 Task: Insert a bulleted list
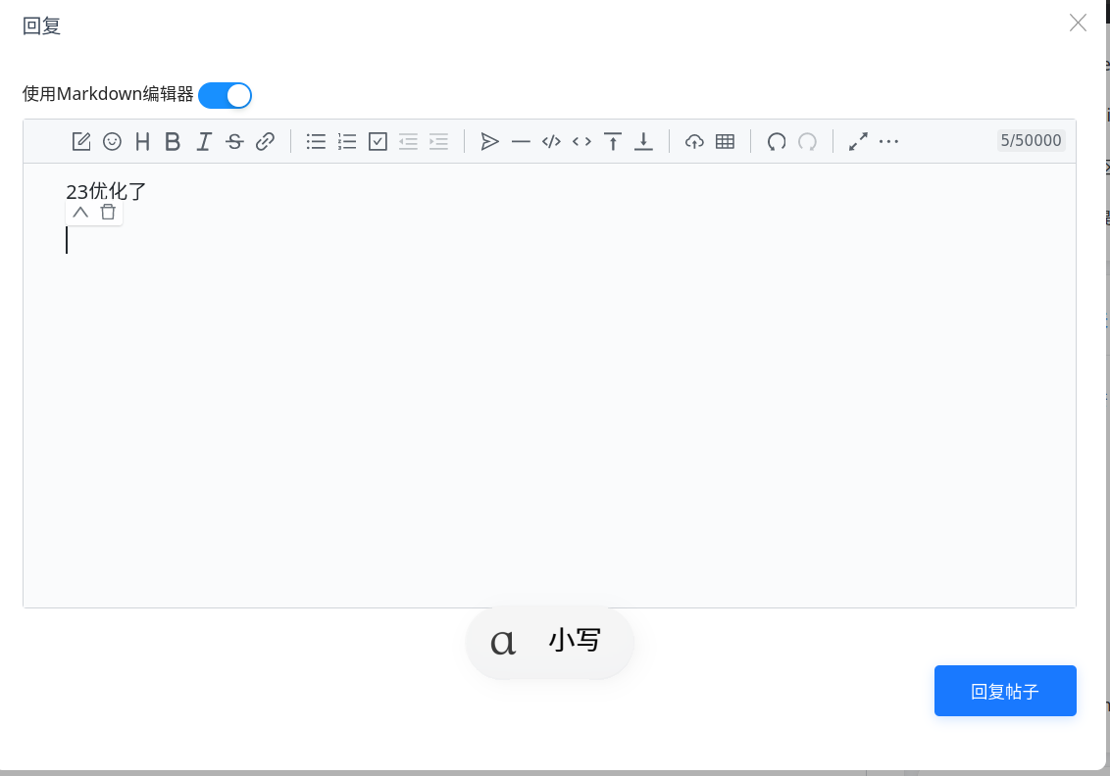click(316, 141)
